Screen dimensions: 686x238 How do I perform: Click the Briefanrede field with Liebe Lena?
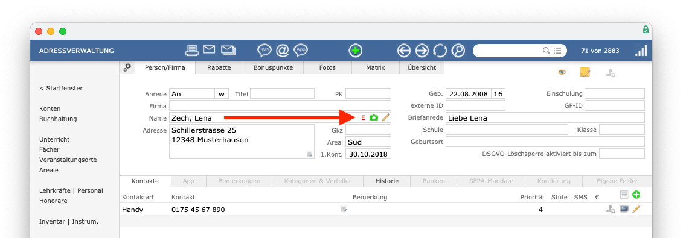pyautogui.click(x=545, y=118)
